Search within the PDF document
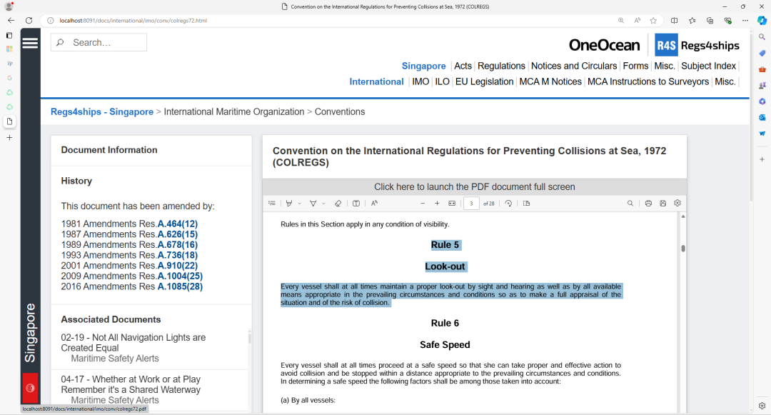This screenshot has width=771, height=415. coord(630,203)
